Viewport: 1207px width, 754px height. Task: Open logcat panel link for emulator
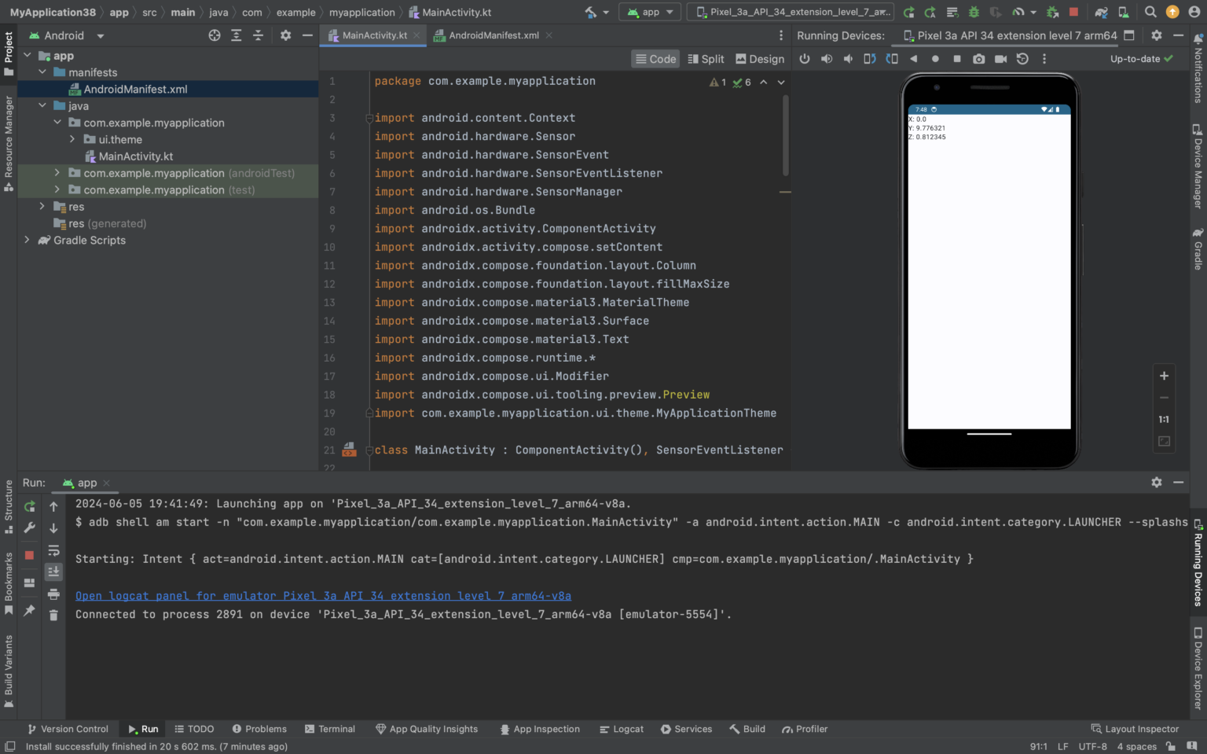[323, 596]
